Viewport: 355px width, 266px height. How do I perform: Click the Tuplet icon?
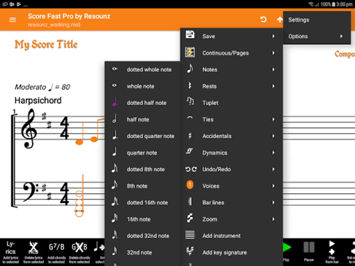[190, 102]
